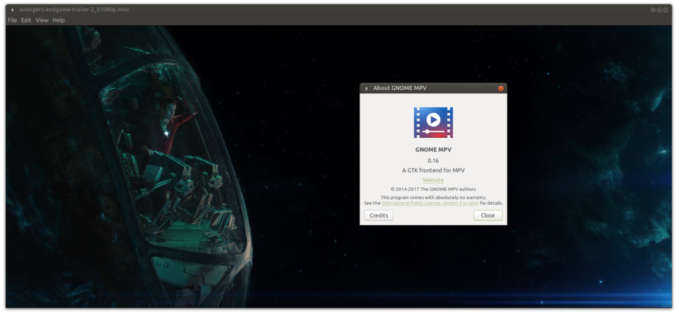679x314 pixels.
Task: Click the GNOME MPV film-strip logo
Action: click(x=433, y=123)
